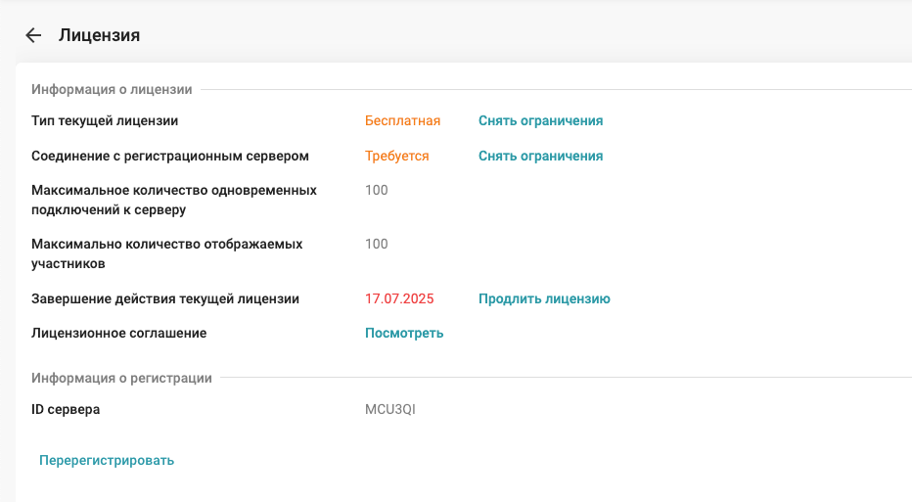This screenshot has height=502, width=912.
Task: Click the 'Информация о лицензии' section header
Action: (112, 90)
